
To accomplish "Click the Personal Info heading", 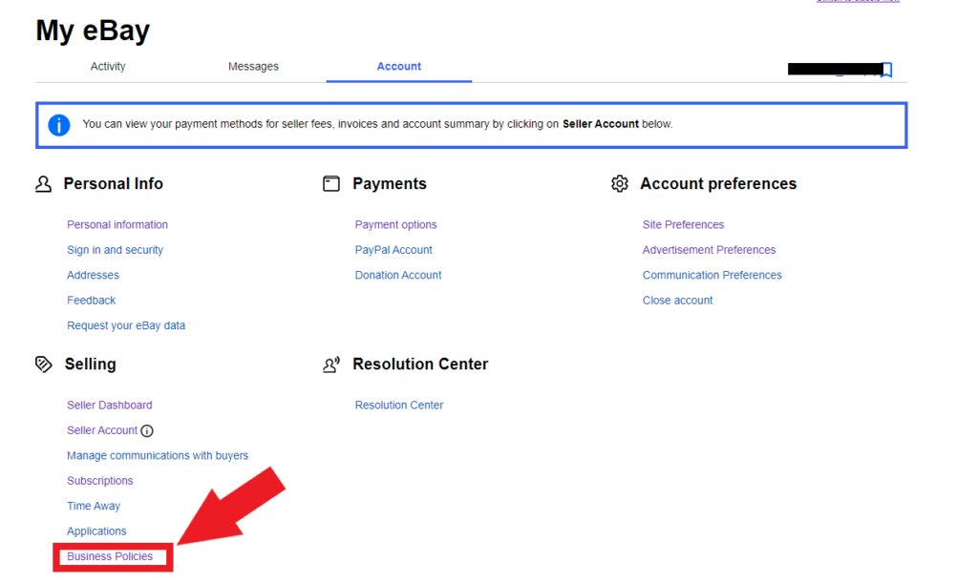I will pyautogui.click(x=113, y=184).
